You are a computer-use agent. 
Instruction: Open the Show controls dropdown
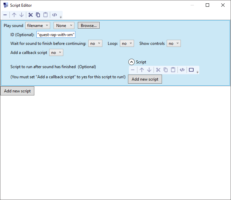coord(174,44)
